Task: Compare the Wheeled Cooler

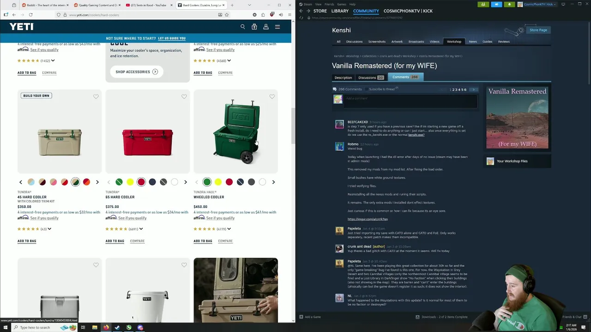Action: [225, 241]
